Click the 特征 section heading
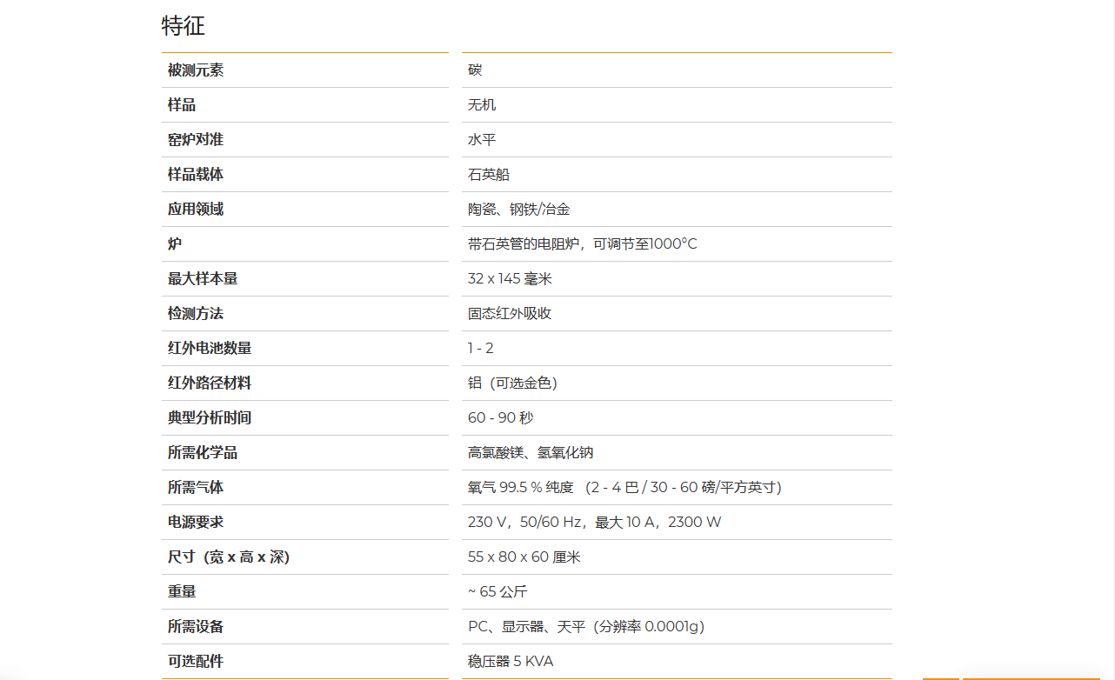Viewport: 1115px width, 680px height. click(184, 26)
